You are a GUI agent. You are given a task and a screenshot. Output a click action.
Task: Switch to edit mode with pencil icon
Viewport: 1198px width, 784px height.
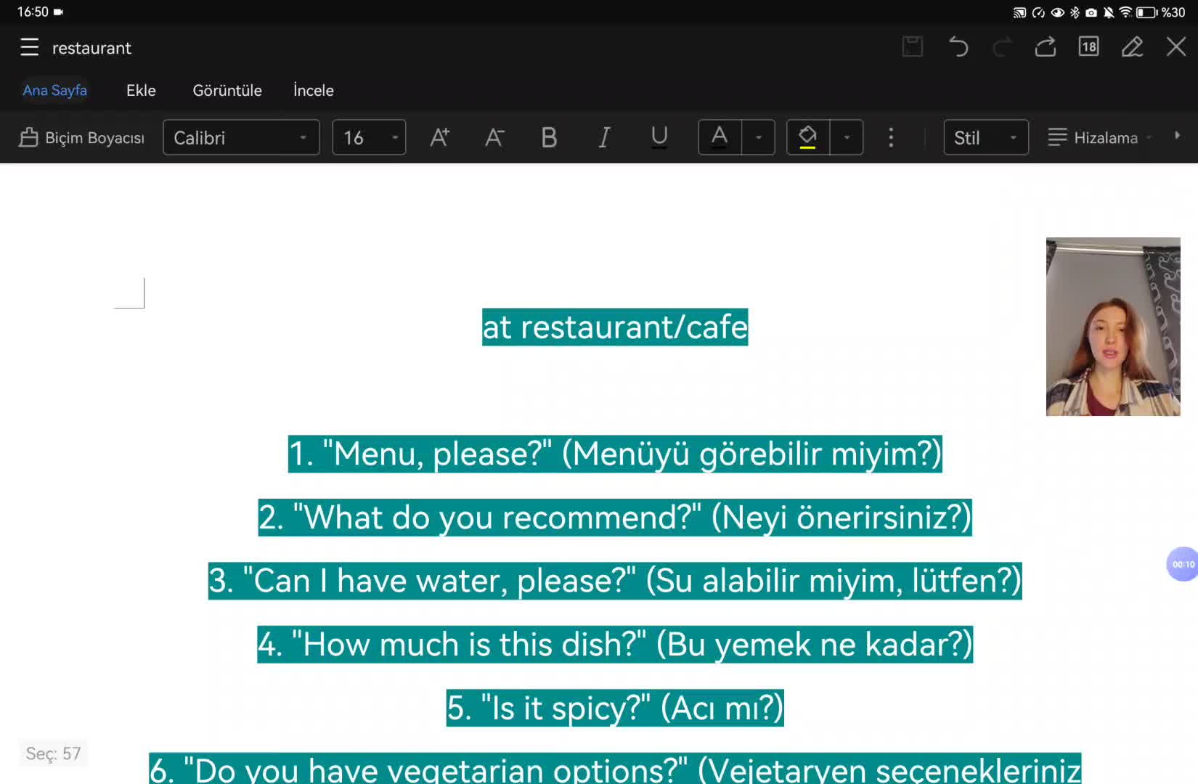tap(1132, 47)
